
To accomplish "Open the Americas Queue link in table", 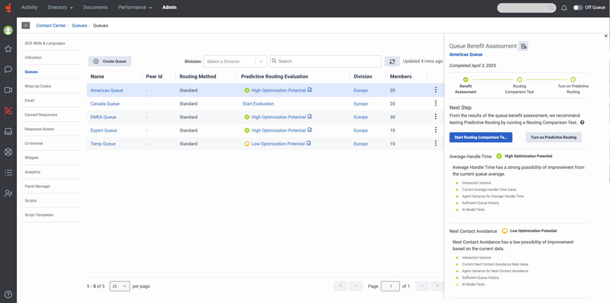I will pos(107,90).
